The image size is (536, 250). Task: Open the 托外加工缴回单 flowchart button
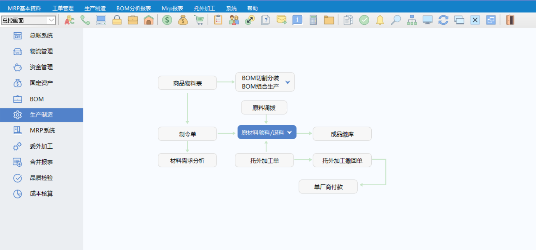[342, 160]
